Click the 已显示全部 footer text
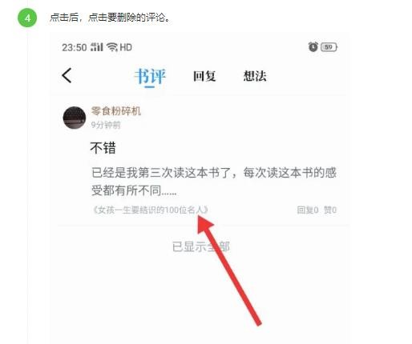The height and width of the screenshot is (344, 412). (201, 246)
